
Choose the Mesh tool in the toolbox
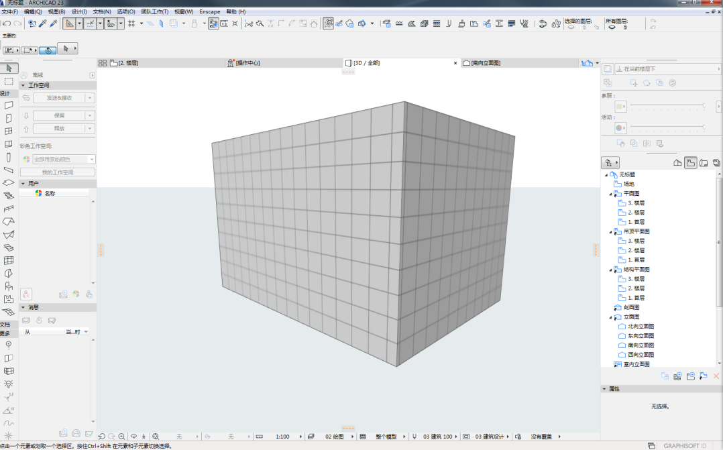(x=9, y=312)
